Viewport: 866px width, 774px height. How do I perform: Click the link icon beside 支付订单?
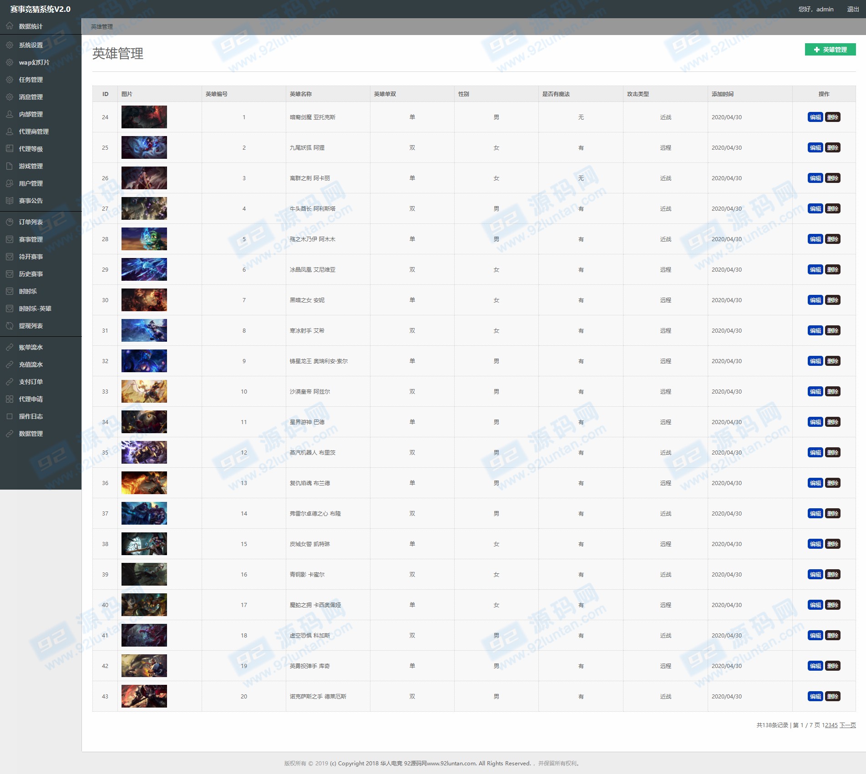tap(10, 382)
